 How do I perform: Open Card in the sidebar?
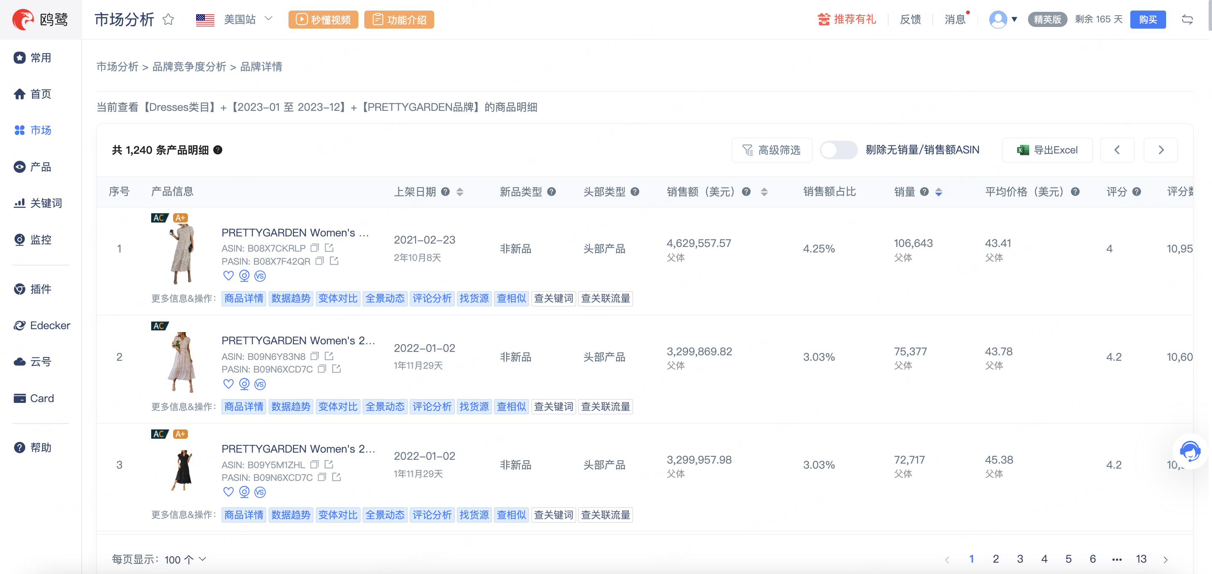click(34, 398)
